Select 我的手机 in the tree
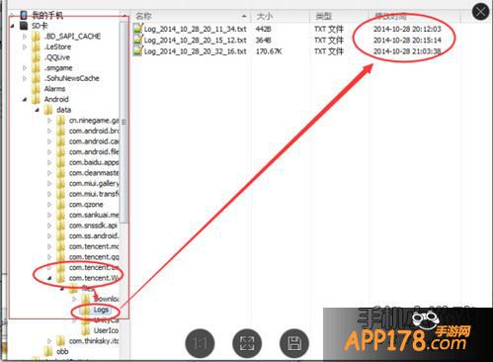This screenshot has width=493, height=362. click(47, 15)
